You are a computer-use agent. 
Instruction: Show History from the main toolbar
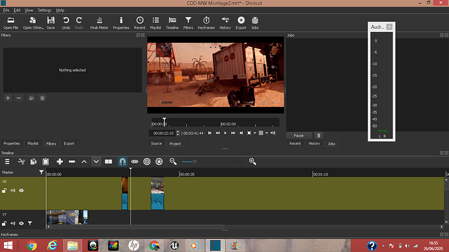225,23
